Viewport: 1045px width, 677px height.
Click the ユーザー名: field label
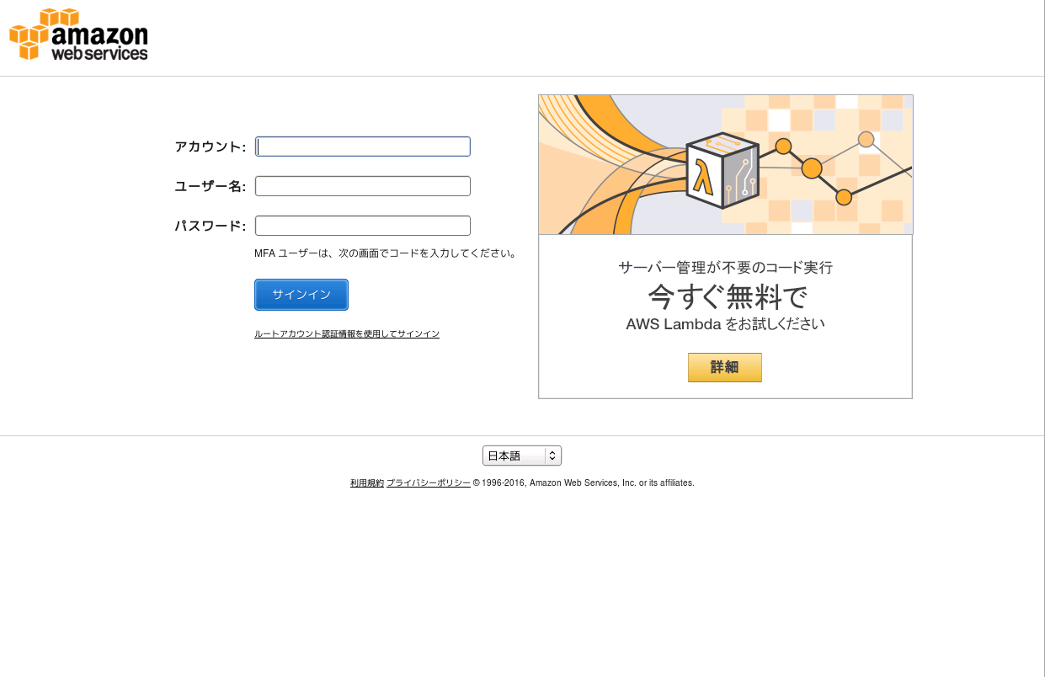210,186
